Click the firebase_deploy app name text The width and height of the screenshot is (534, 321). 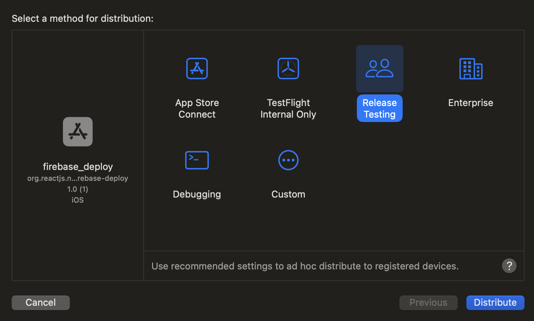coord(78,167)
